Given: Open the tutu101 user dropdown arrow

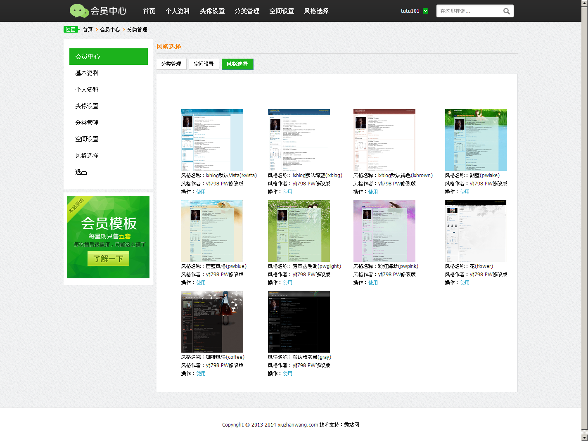Looking at the screenshot, I should 426,11.
